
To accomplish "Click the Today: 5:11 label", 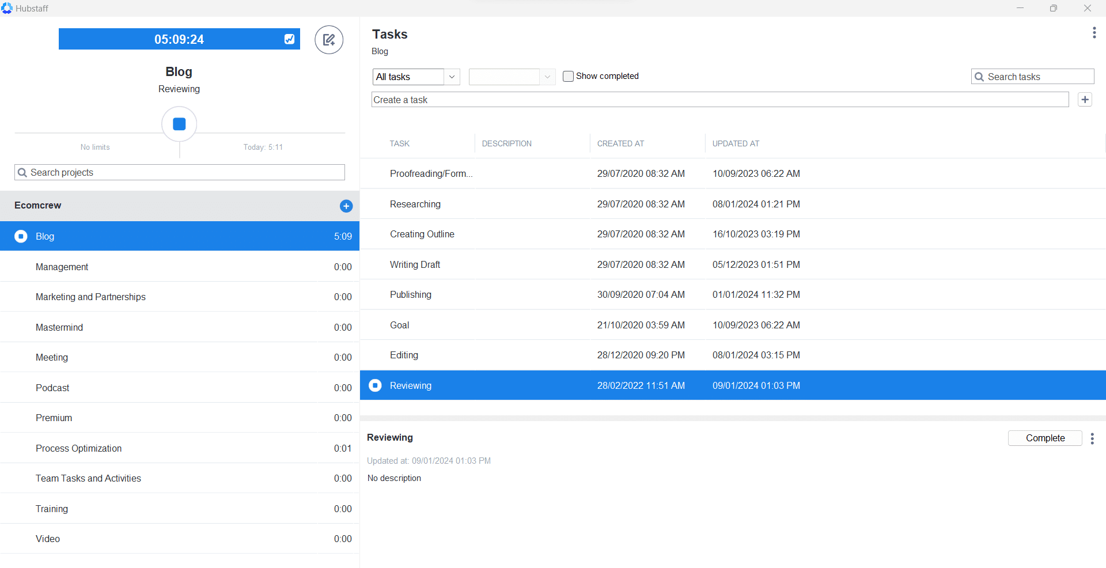I will 263,147.
